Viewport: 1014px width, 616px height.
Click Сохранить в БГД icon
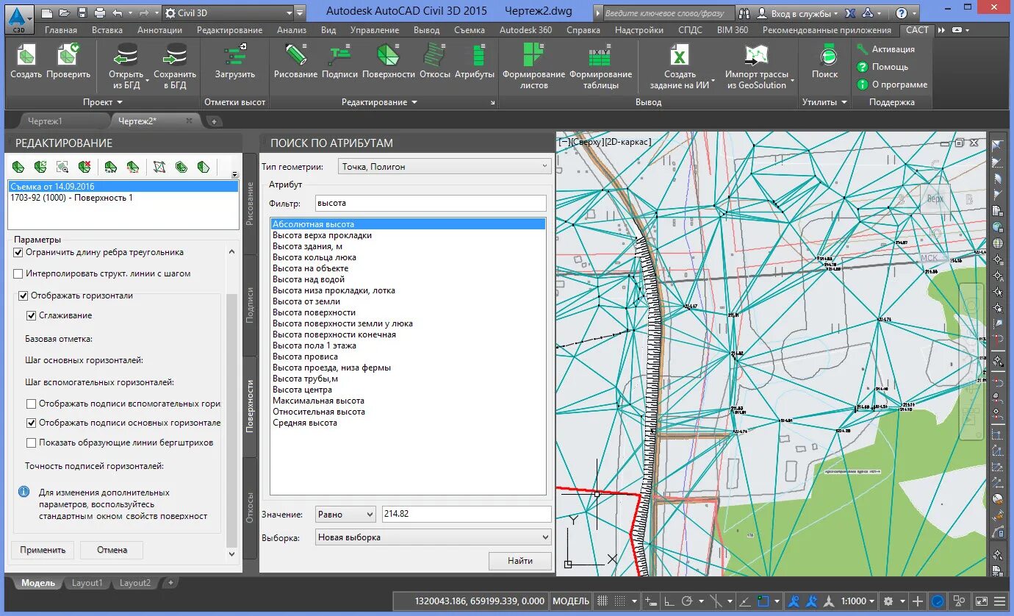pos(175,56)
